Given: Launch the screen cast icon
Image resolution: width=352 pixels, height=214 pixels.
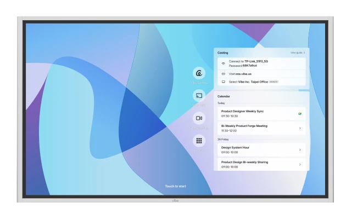Looking at the screenshot, I should tap(199, 96).
